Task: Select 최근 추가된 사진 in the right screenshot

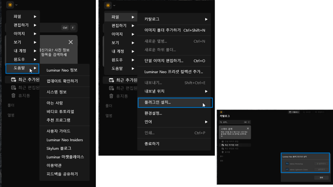Action: (235, 145)
